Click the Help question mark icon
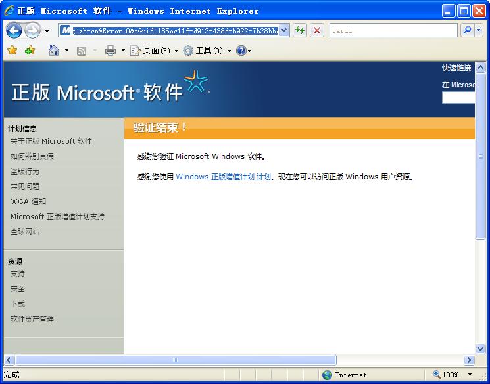This screenshot has height=384, width=490. coord(241,51)
